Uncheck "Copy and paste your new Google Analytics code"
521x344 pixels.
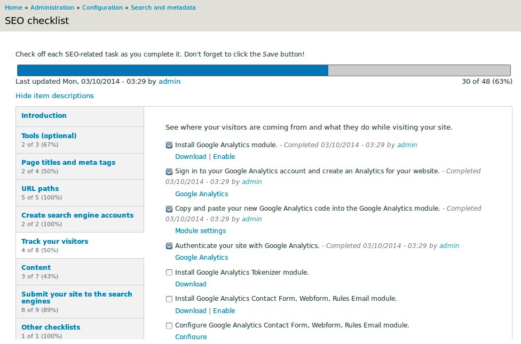click(169, 209)
